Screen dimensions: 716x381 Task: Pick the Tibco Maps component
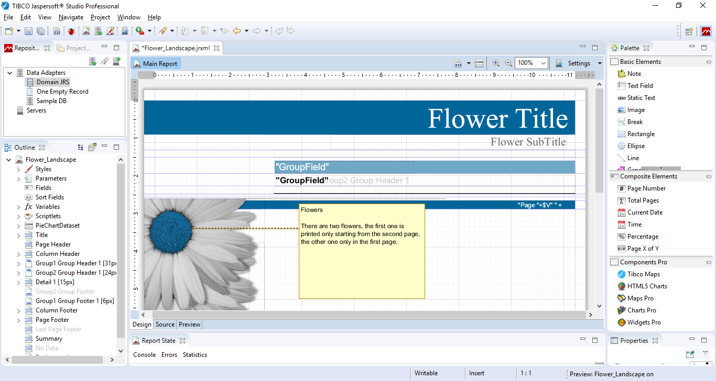click(x=638, y=274)
